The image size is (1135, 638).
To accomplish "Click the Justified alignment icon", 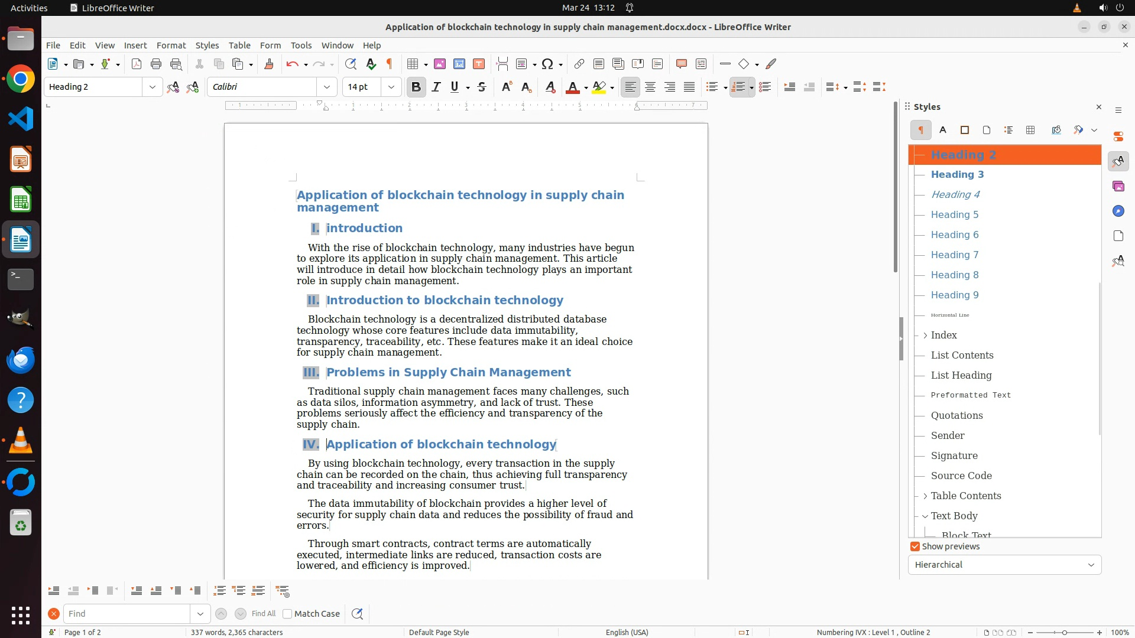I will tap(689, 87).
